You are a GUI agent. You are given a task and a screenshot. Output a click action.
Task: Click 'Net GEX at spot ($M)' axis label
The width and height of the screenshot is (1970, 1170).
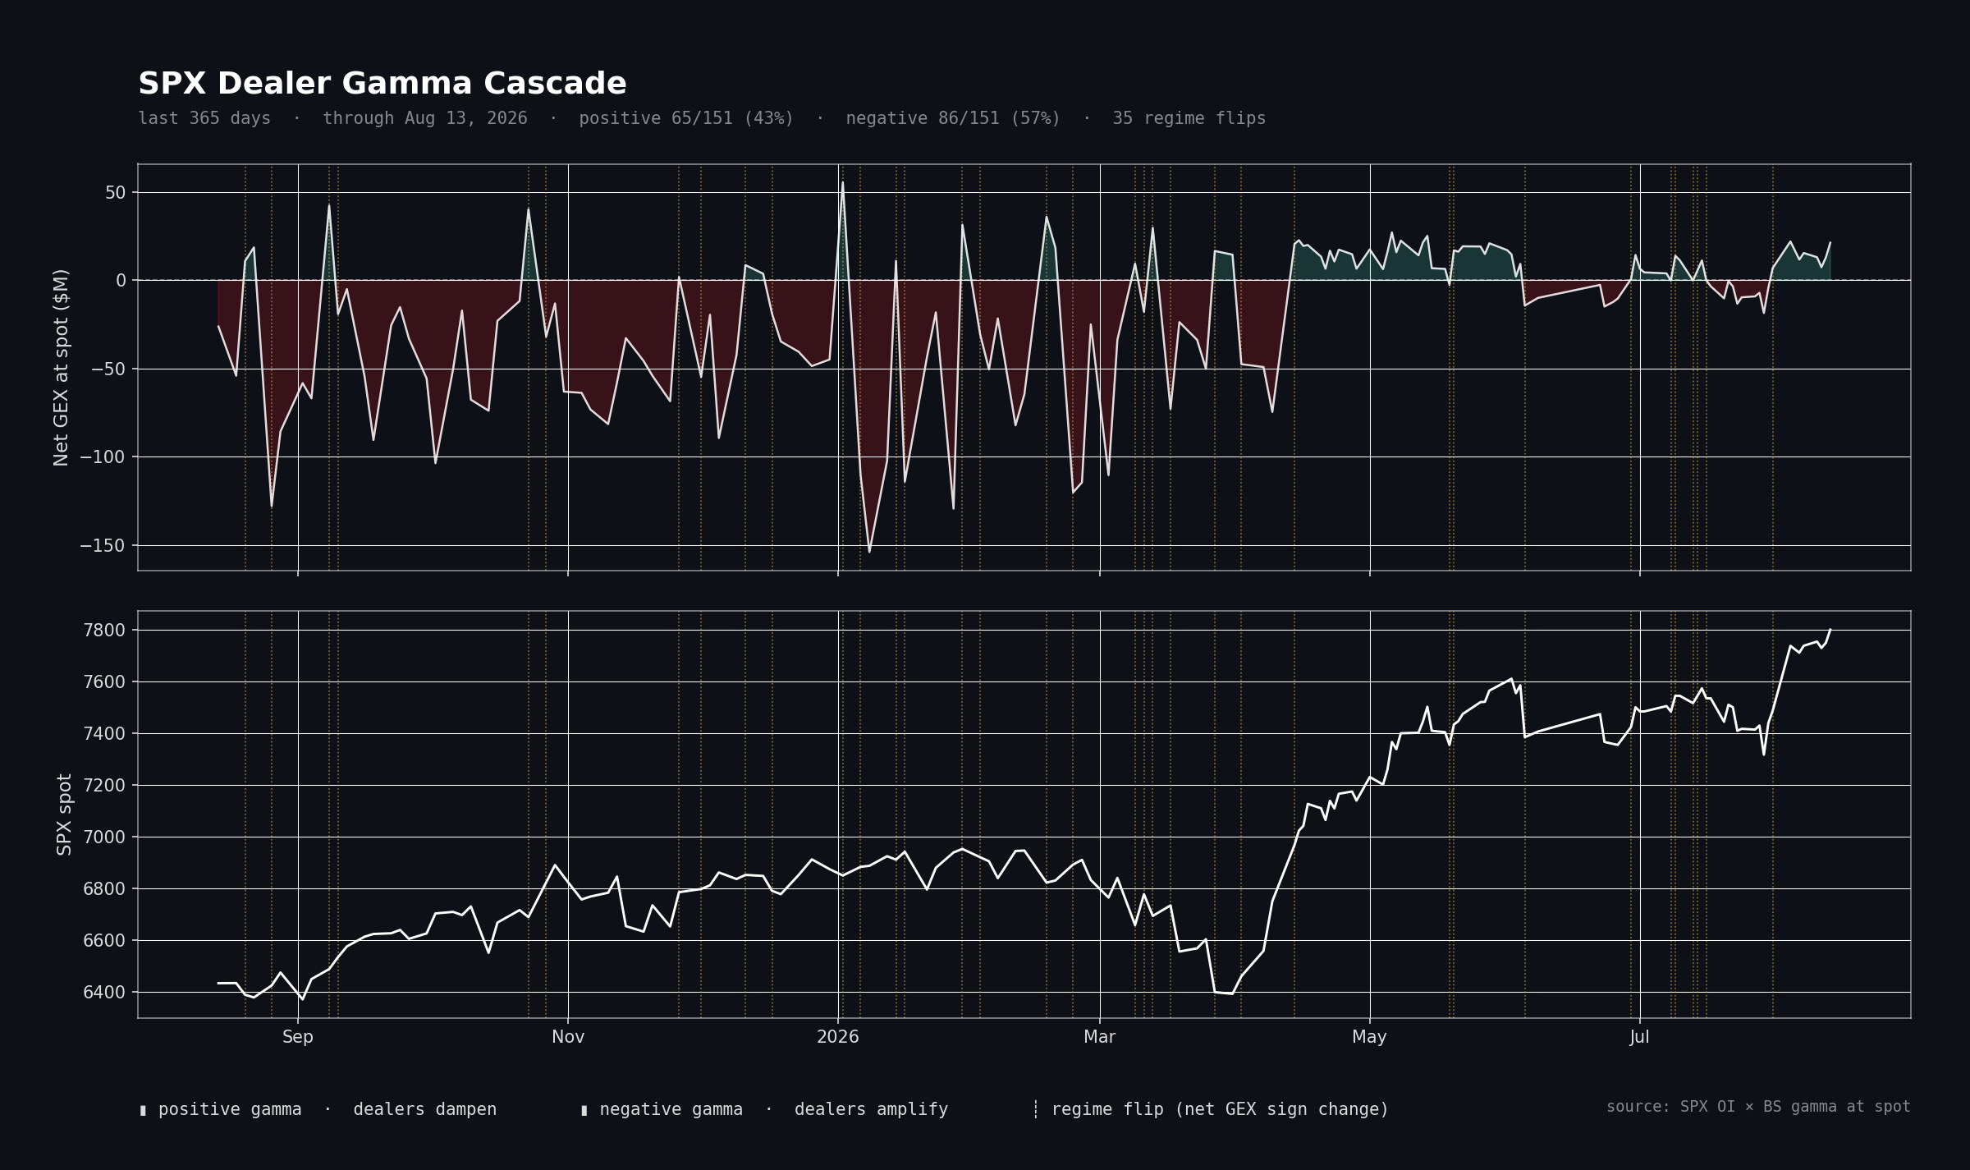pyautogui.click(x=62, y=367)
